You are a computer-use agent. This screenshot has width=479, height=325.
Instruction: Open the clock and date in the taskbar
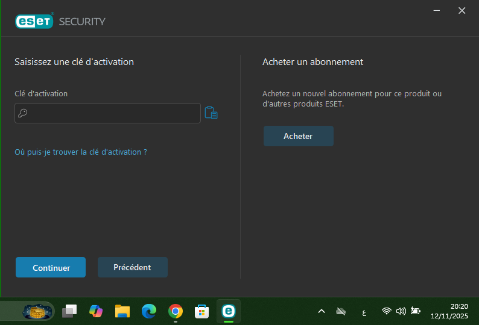click(x=449, y=311)
